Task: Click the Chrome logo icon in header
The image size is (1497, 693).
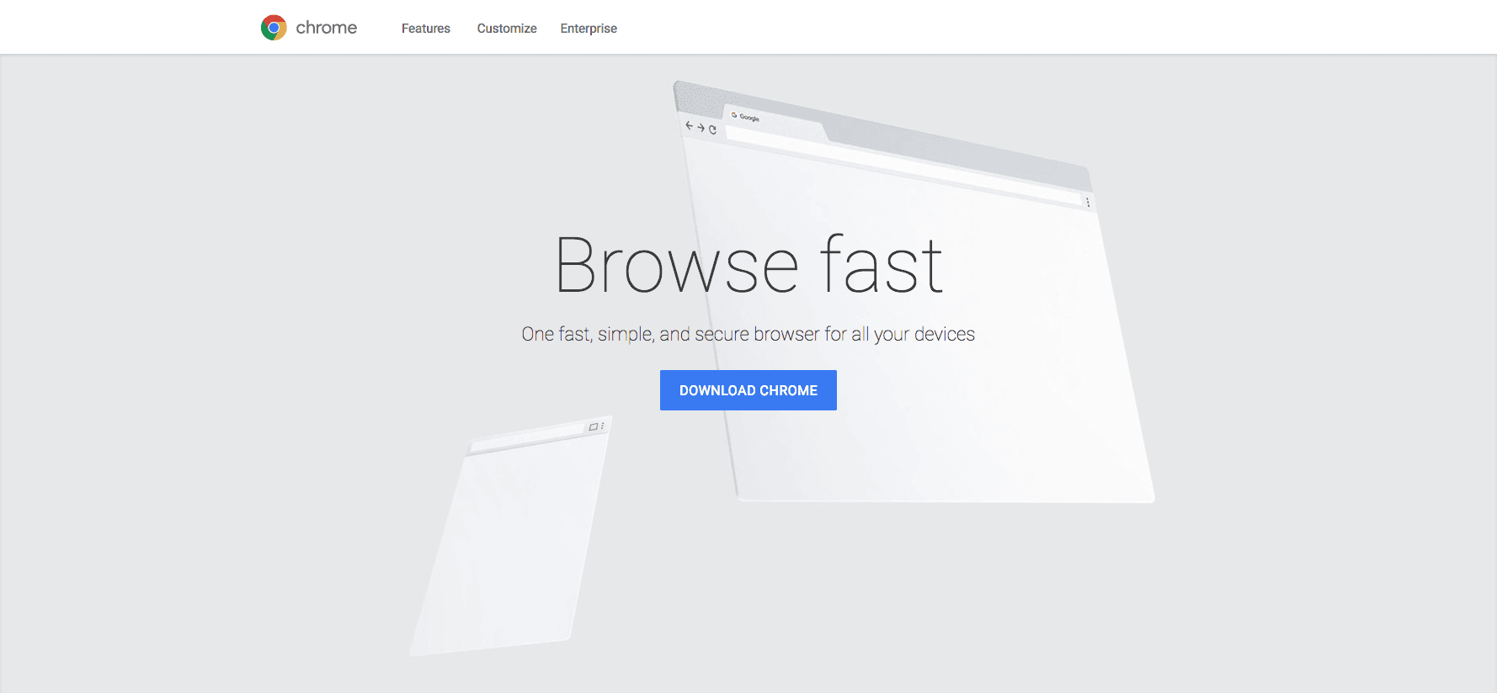Action: click(x=274, y=28)
